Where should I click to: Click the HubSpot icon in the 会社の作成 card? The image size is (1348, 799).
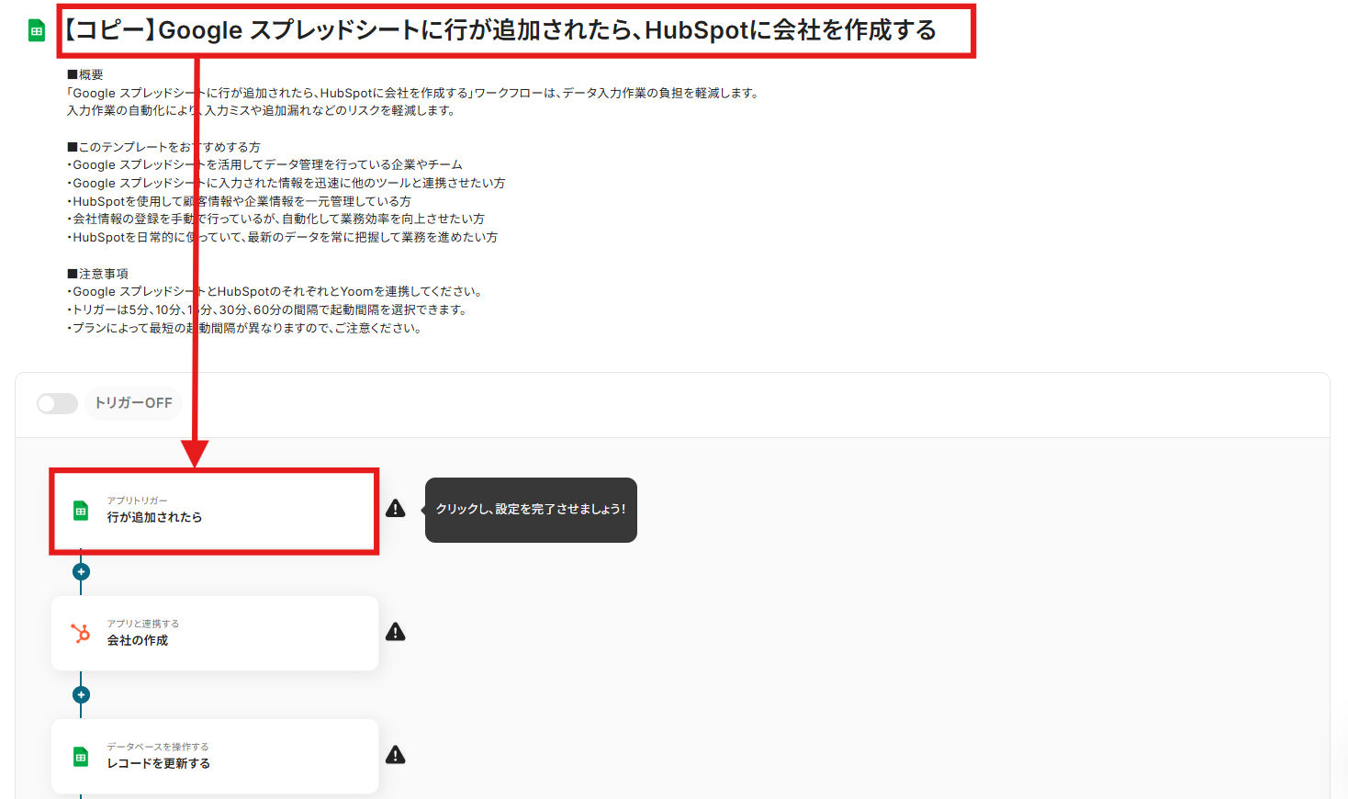pos(81,633)
